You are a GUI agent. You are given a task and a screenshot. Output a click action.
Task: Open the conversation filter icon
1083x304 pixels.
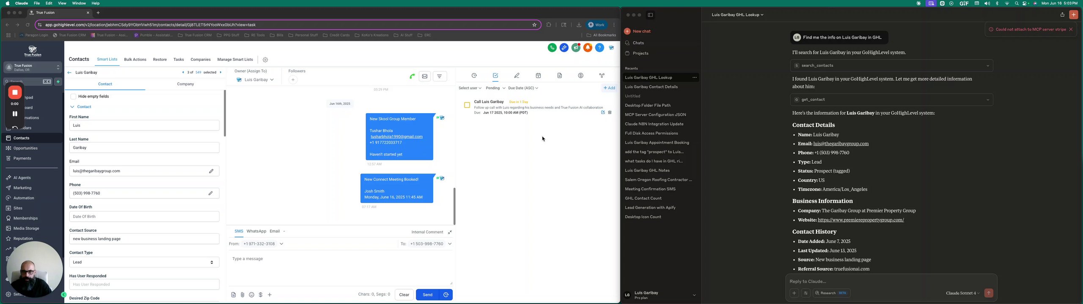tap(440, 76)
